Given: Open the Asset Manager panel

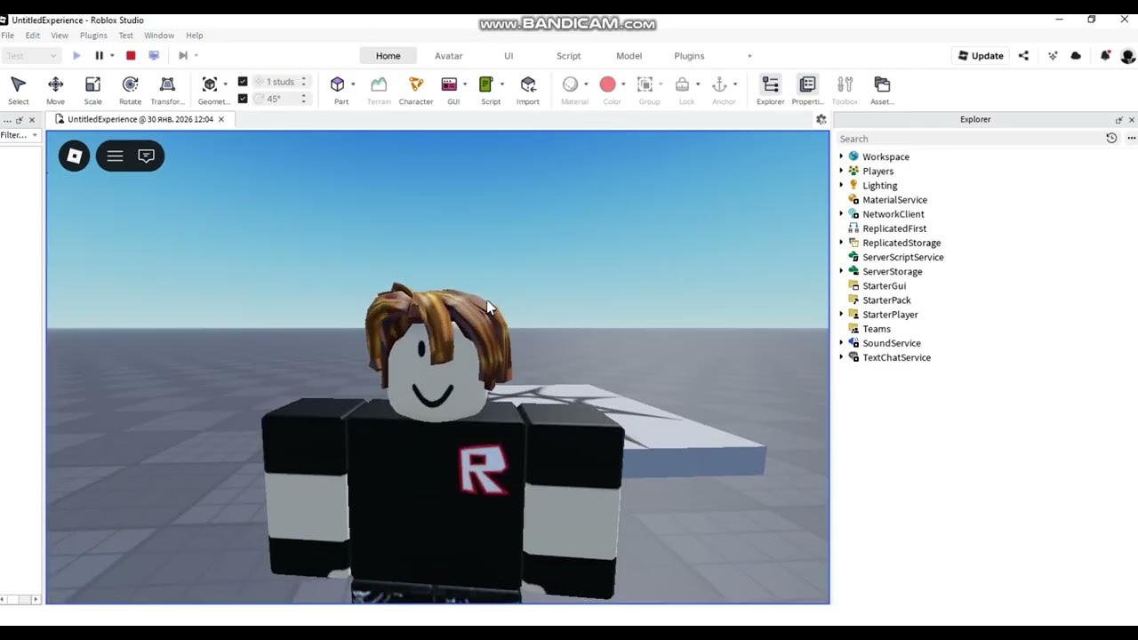Looking at the screenshot, I should 882,90.
